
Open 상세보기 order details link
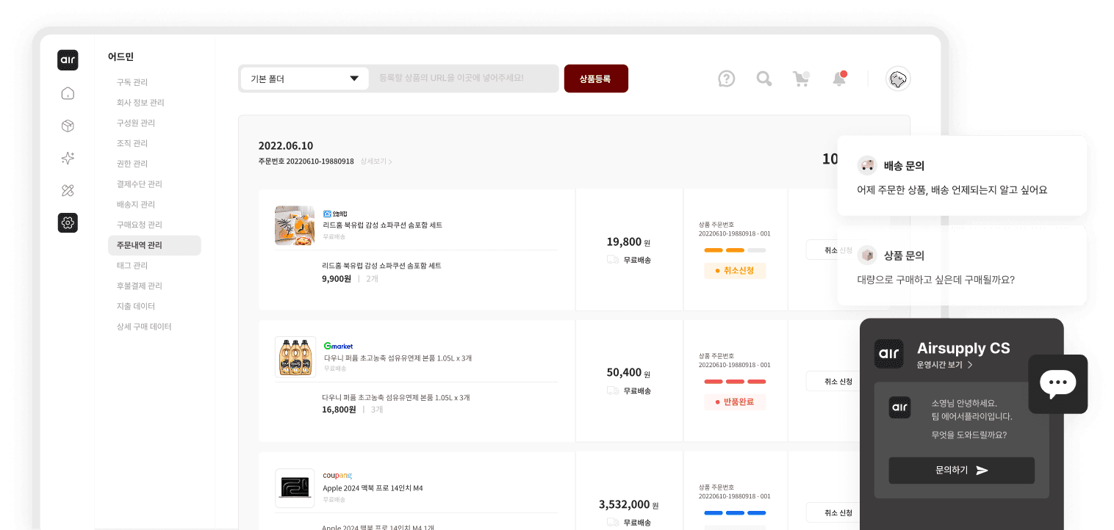(376, 161)
